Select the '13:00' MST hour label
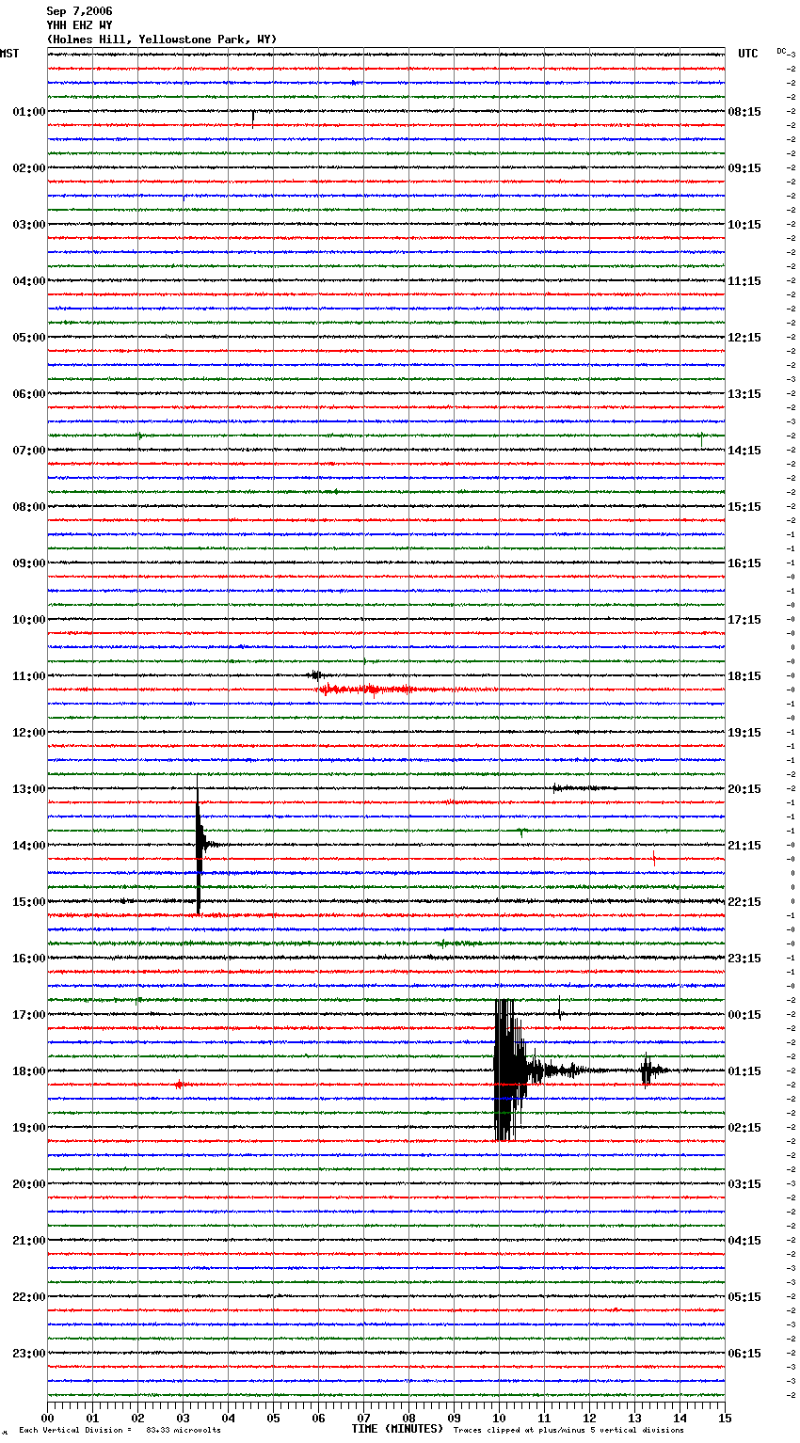Image resolution: width=800 pixels, height=1443 pixels. point(29,789)
